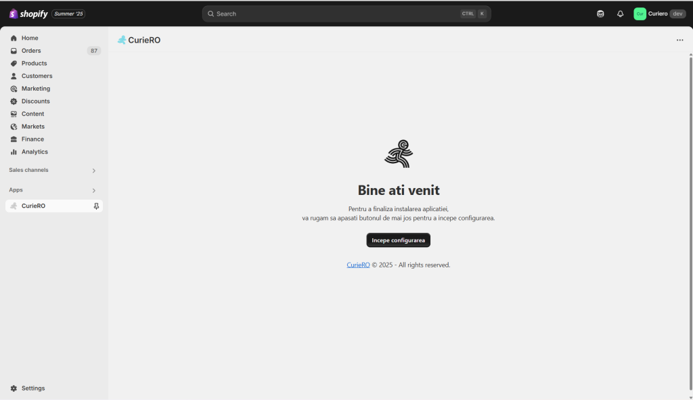Click the Discounts percent icon
This screenshot has height=400, width=693.
click(14, 102)
